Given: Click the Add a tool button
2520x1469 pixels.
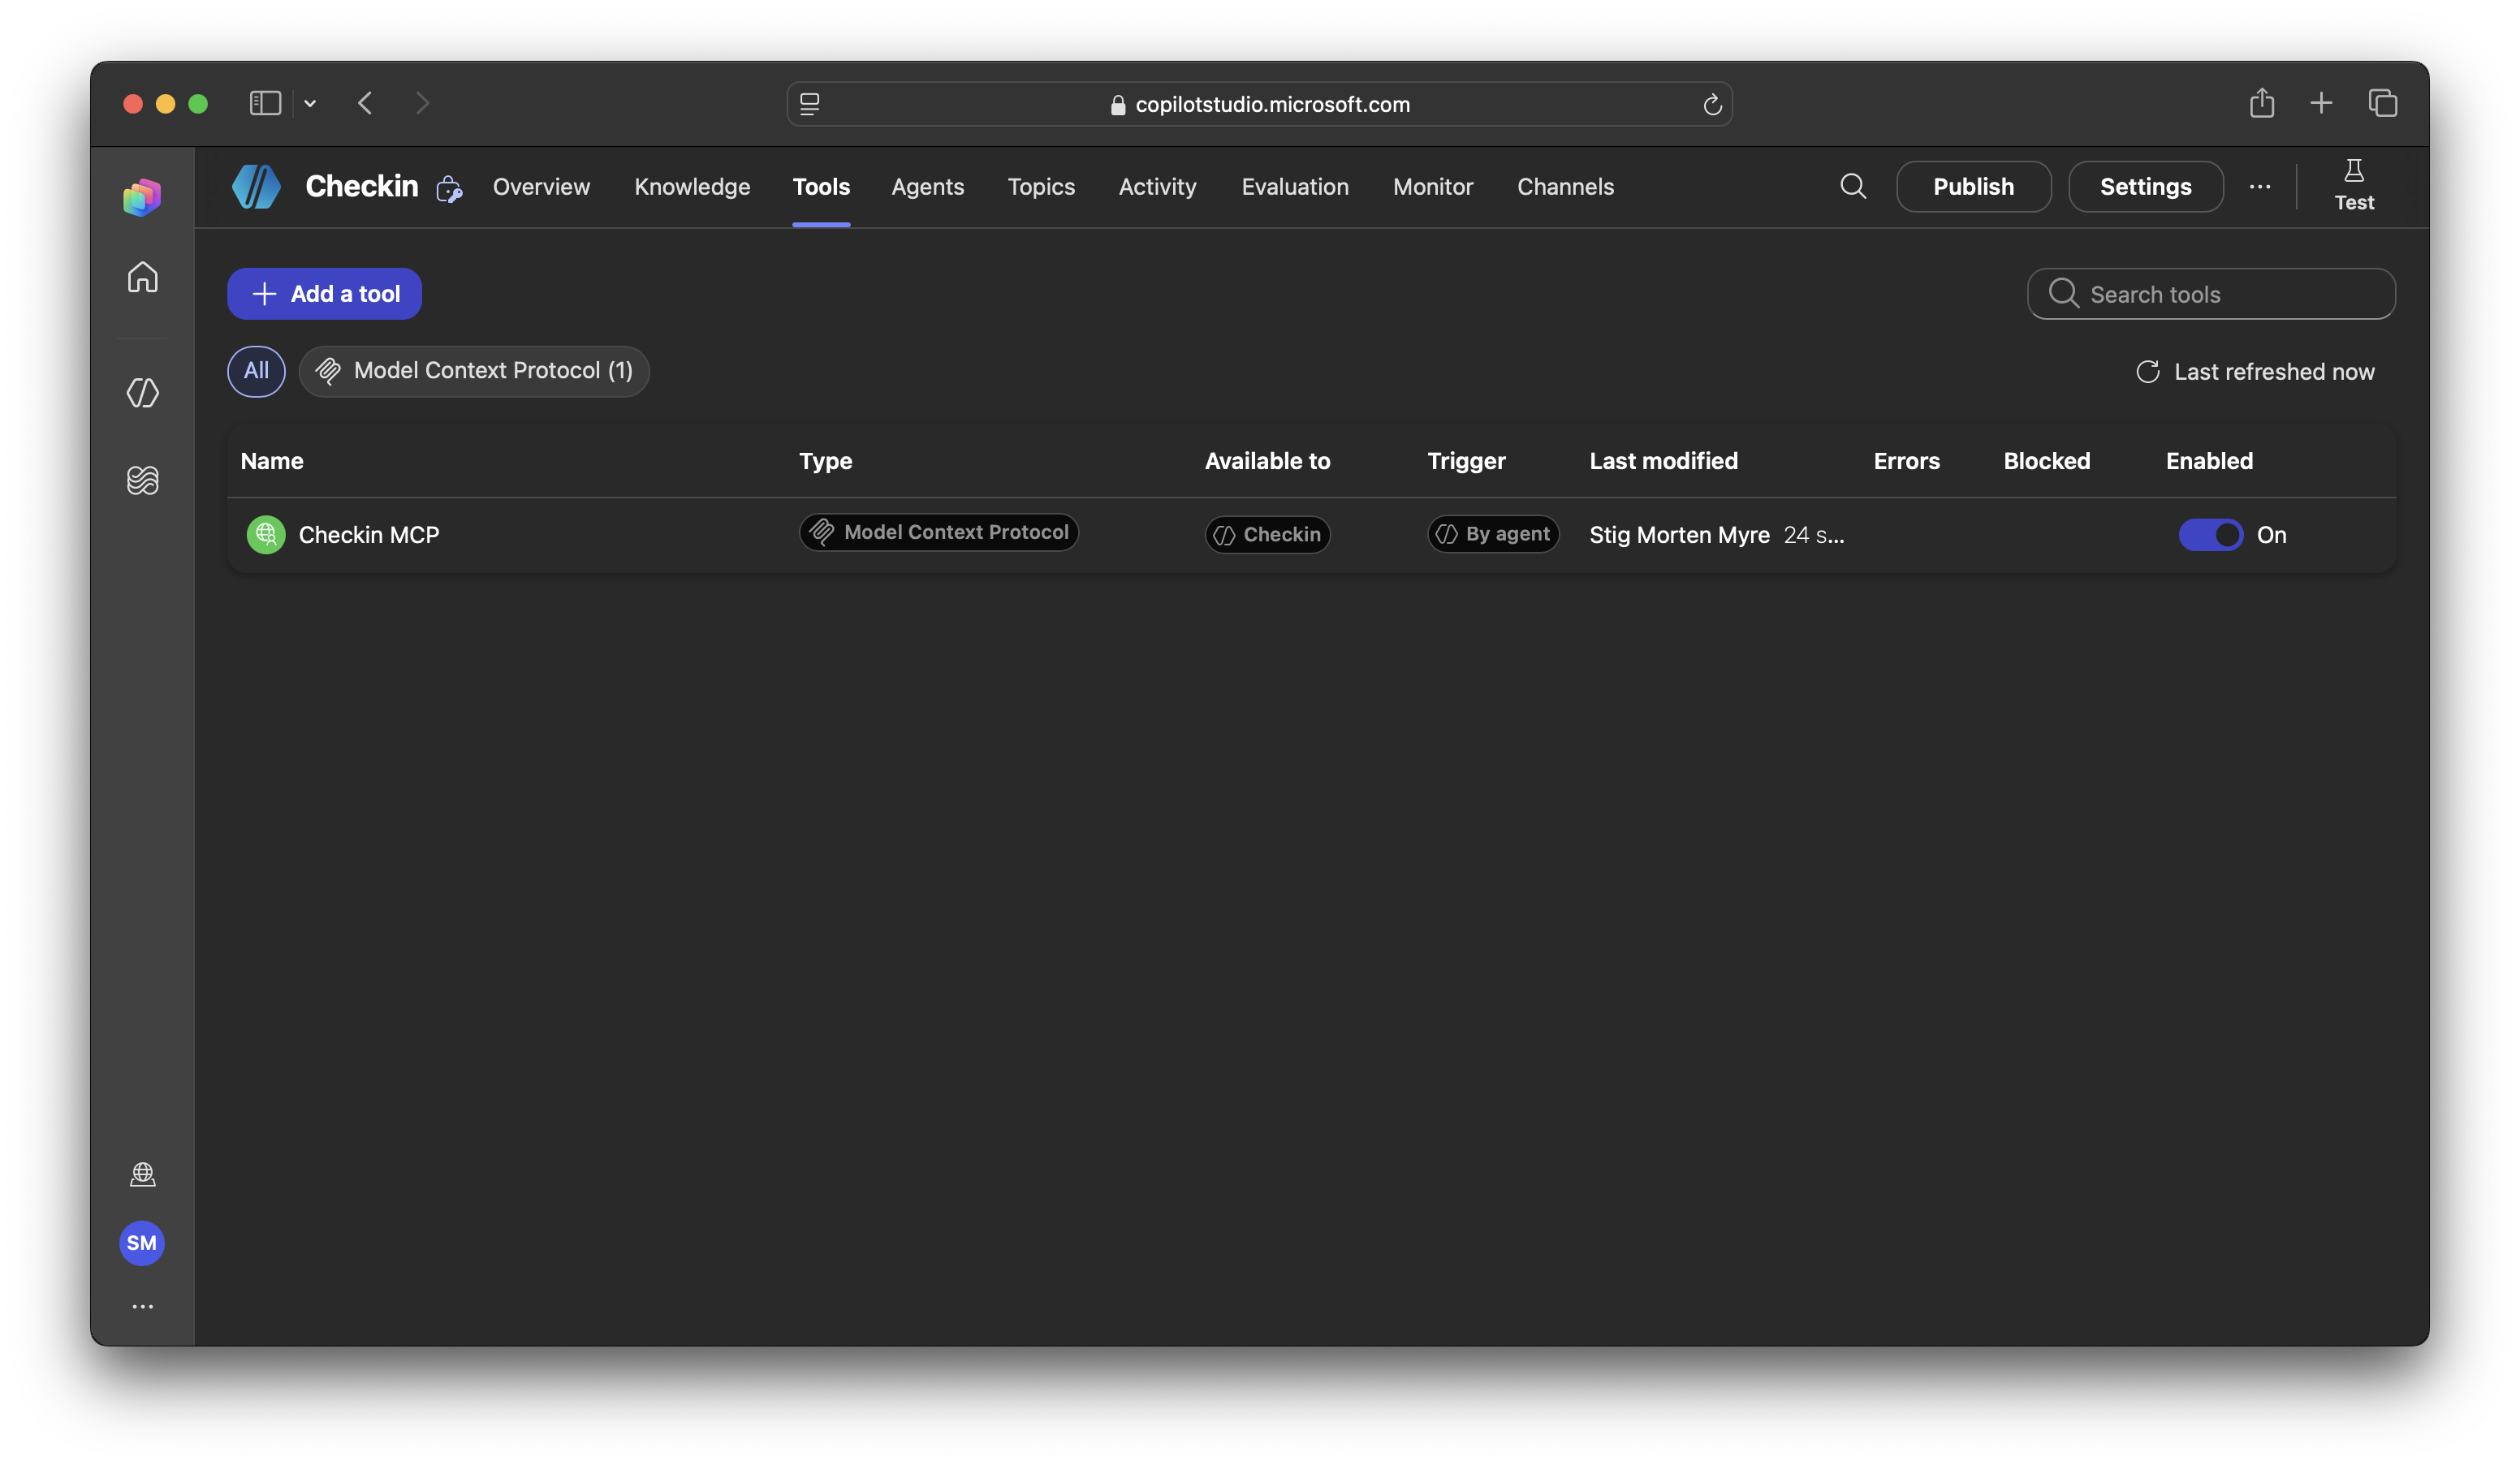Looking at the screenshot, I should click(x=324, y=294).
